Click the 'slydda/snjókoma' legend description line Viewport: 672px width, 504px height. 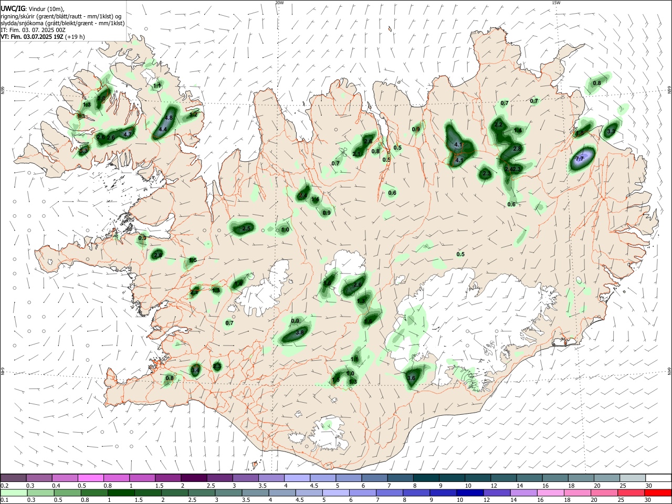pyautogui.click(x=62, y=23)
